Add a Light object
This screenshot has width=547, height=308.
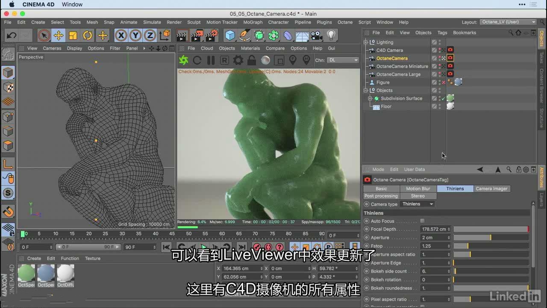click(x=331, y=36)
